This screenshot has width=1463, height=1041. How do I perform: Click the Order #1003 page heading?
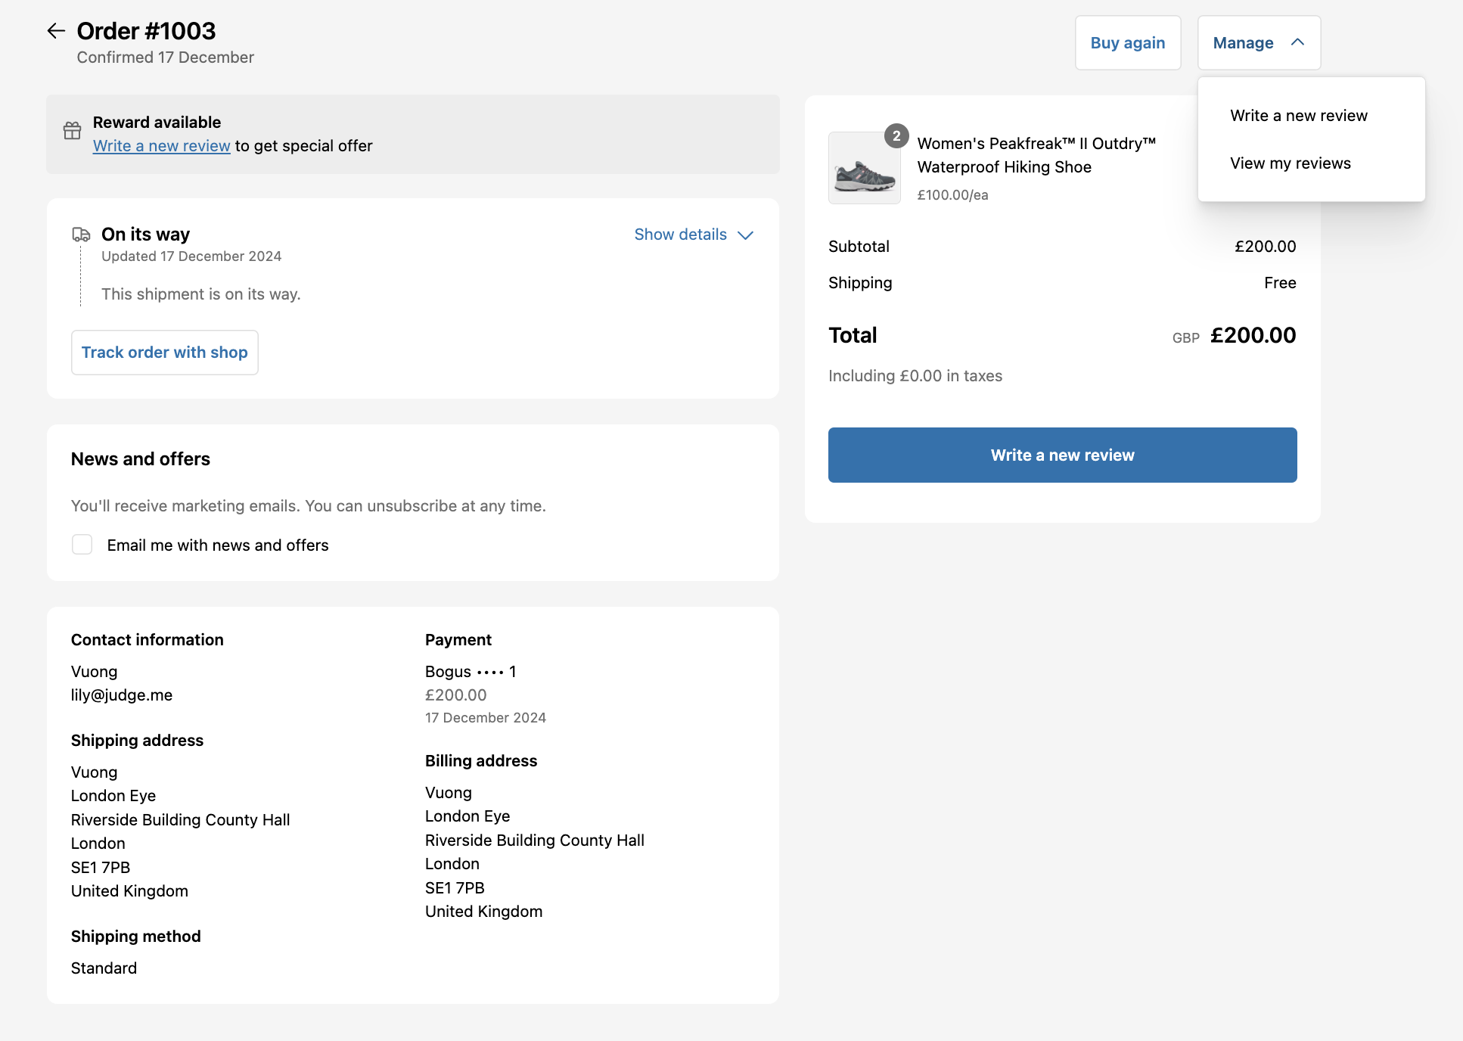(x=146, y=31)
